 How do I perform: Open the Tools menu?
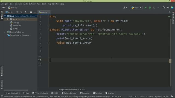pos(44,4)
